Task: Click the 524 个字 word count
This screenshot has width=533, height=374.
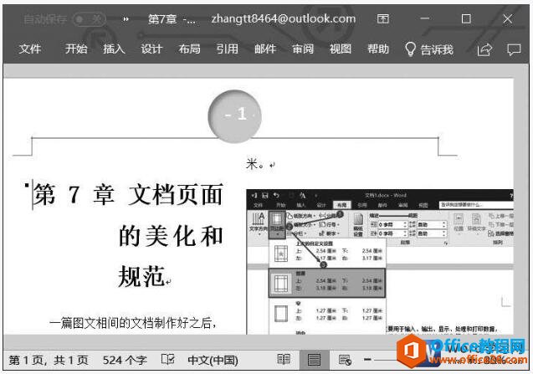Action: pos(125,360)
